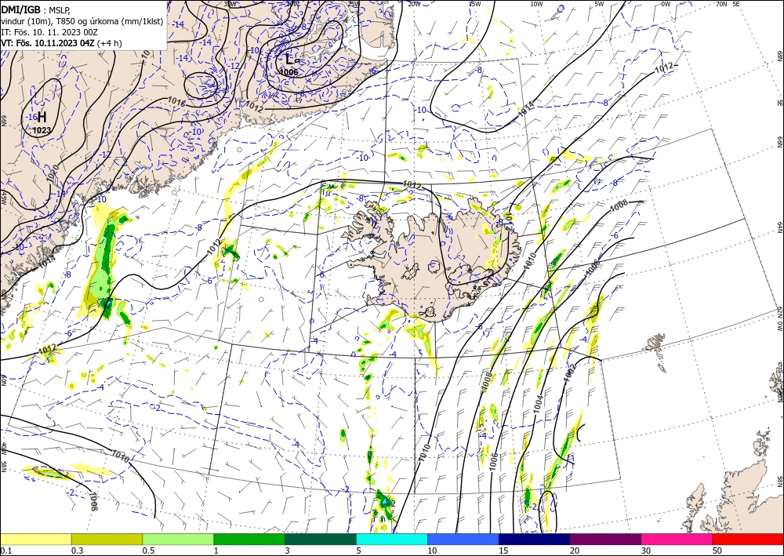The width and height of the screenshot is (784, 556).
Task: Click the pink 30–50 legend swatch
Action: pyautogui.click(x=677, y=539)
